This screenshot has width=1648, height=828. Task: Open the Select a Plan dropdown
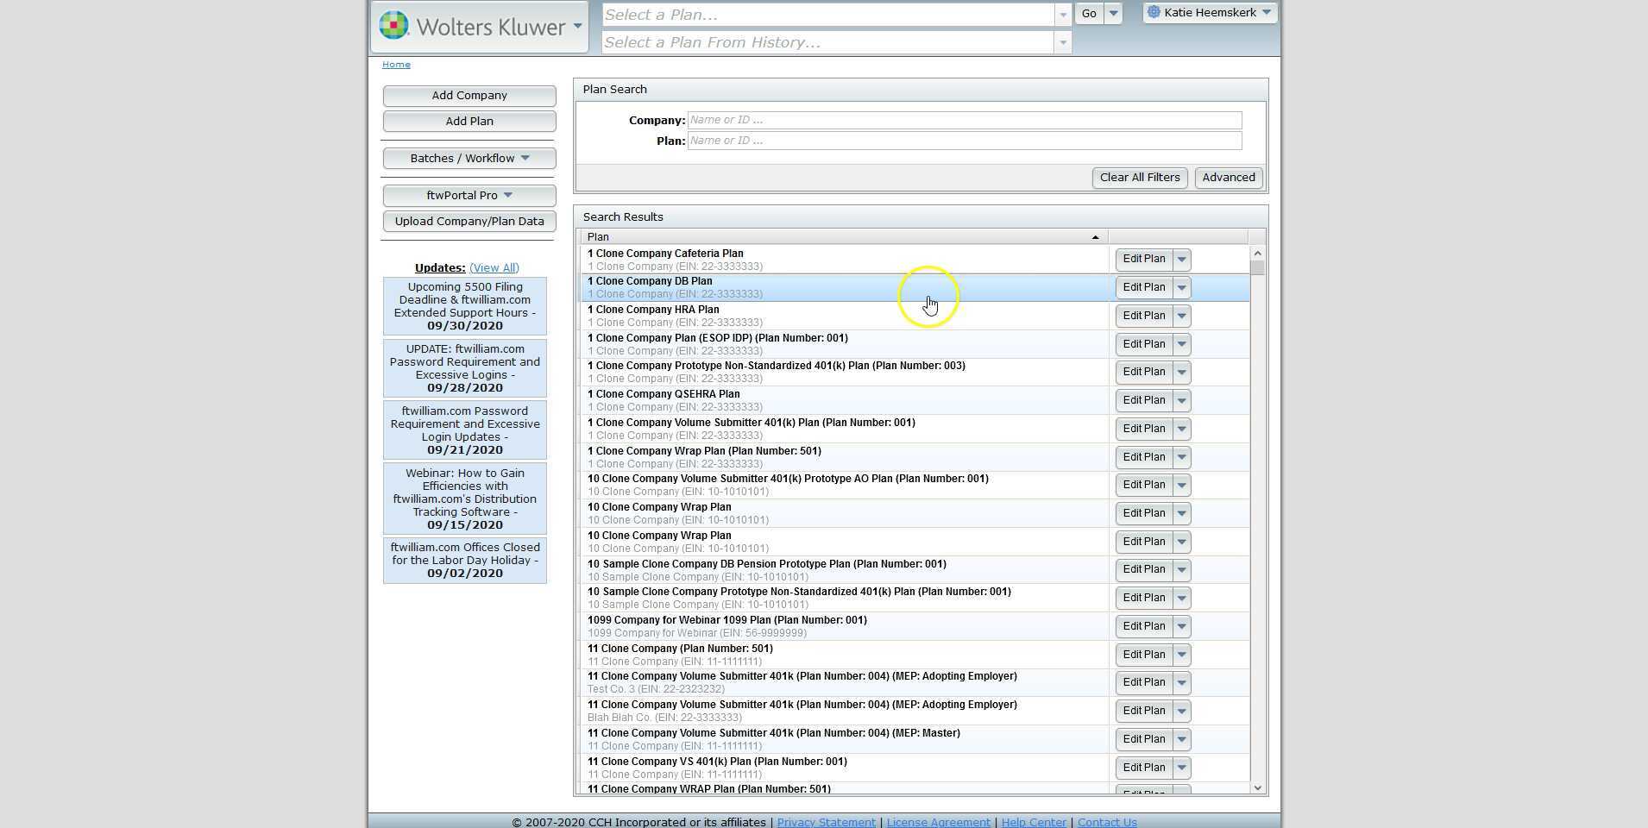[1061, 14]
